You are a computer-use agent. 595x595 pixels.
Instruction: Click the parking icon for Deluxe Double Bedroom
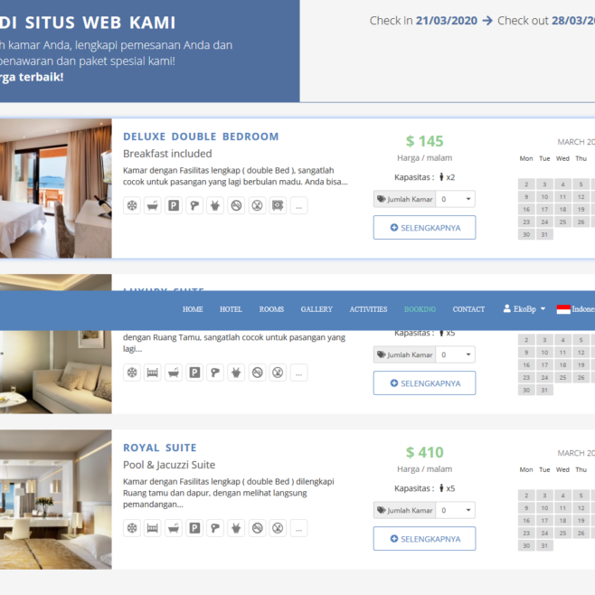tap(174, 205)
